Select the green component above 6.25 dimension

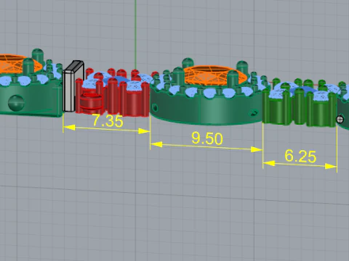tap(300, 103)
